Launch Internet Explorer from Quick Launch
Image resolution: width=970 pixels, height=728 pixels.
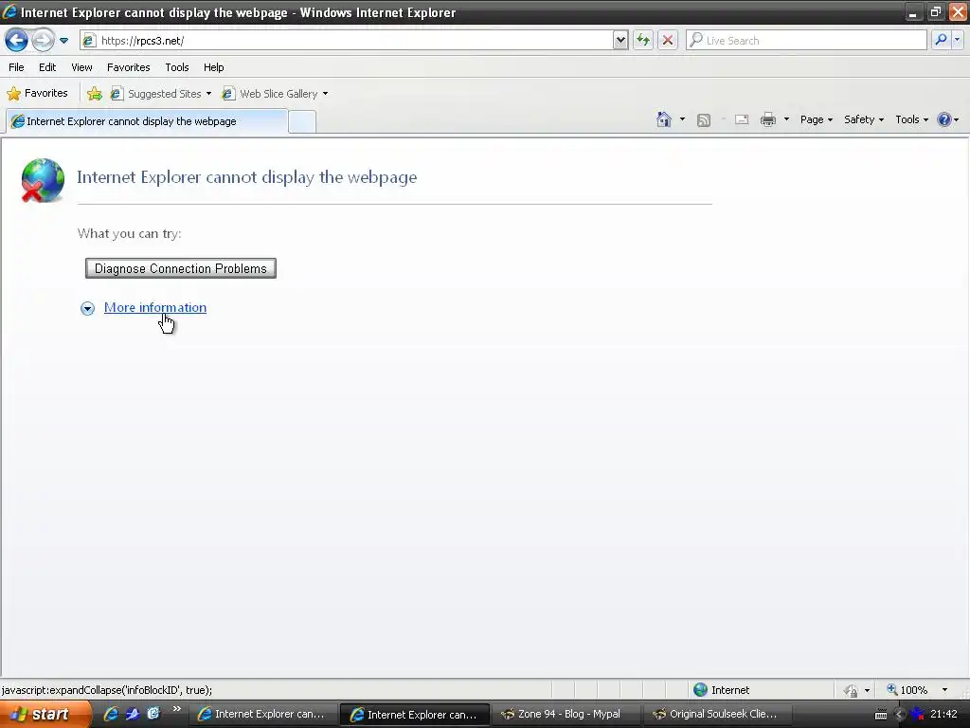pos(112,714)
